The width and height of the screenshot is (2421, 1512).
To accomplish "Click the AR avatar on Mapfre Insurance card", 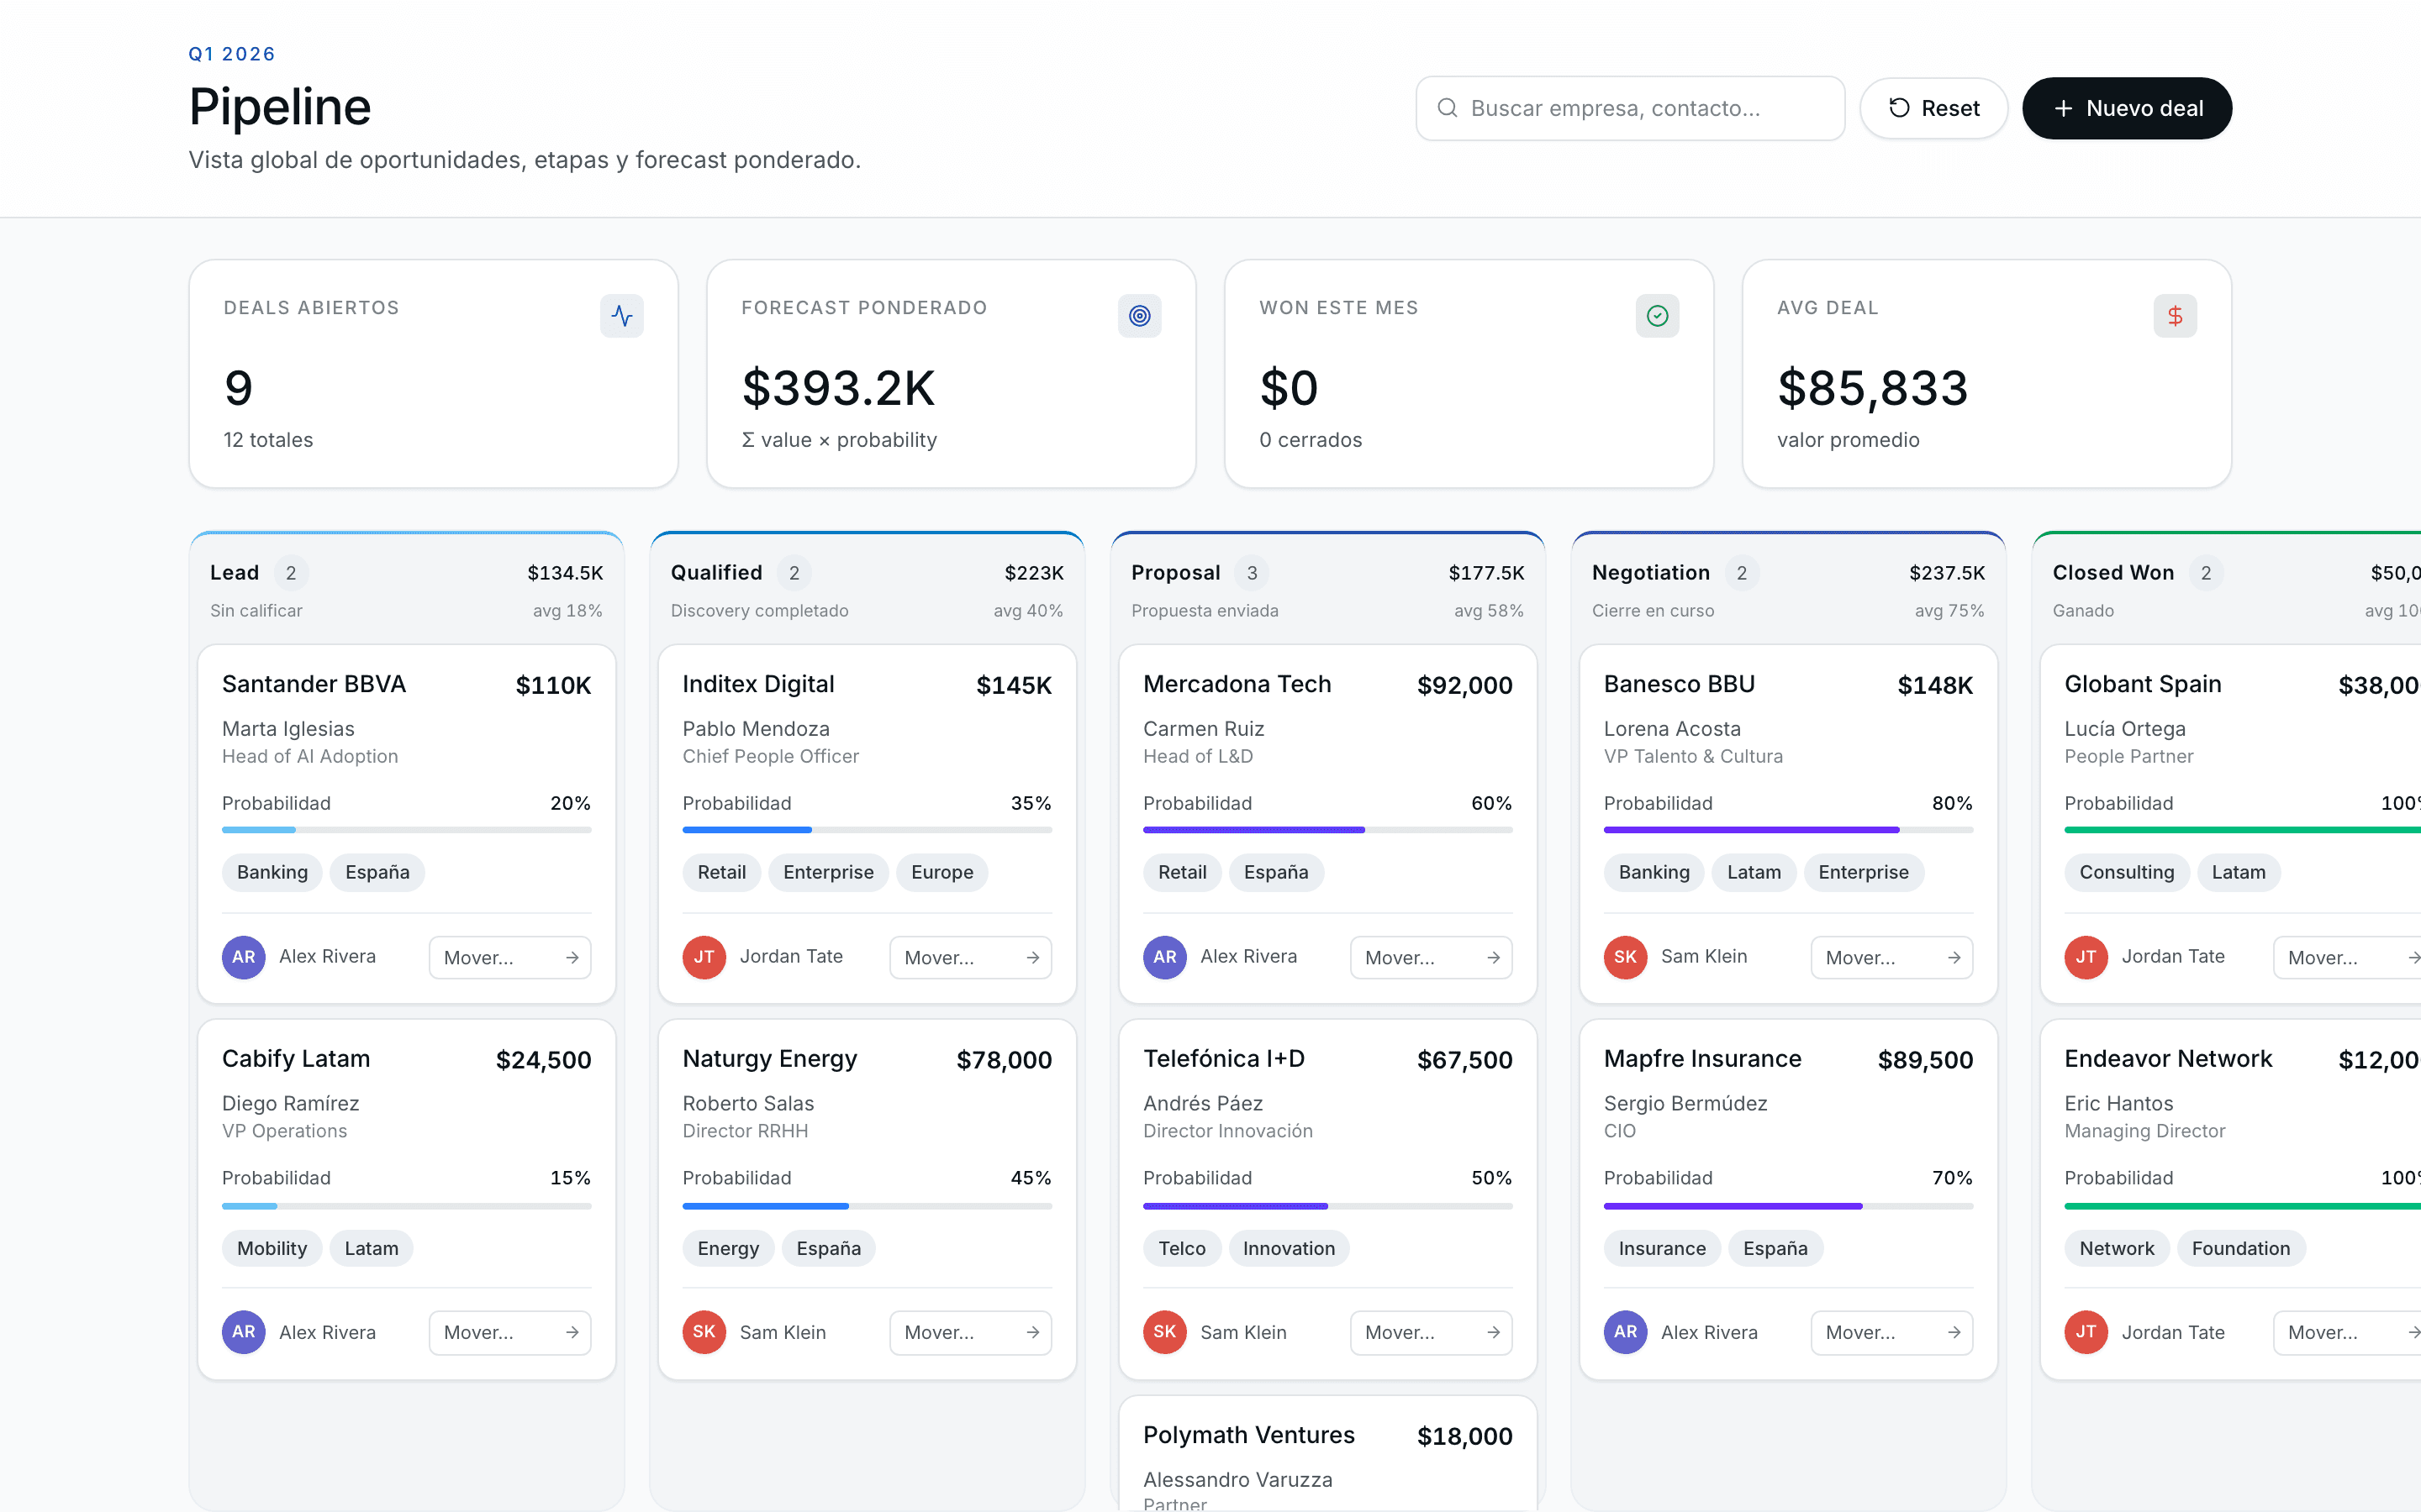I will [1626, 1332].
